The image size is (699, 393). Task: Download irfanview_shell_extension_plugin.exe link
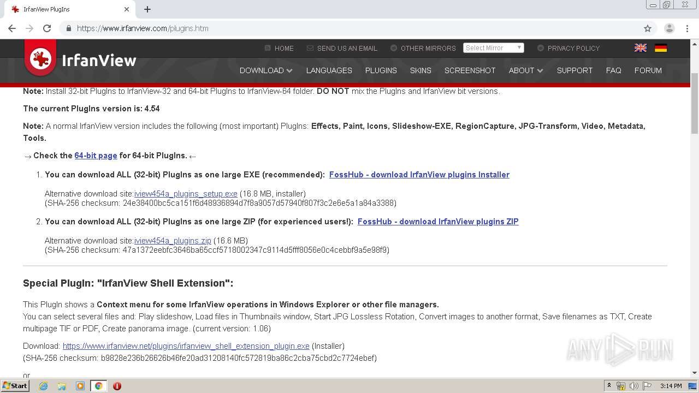coord(186,346)
